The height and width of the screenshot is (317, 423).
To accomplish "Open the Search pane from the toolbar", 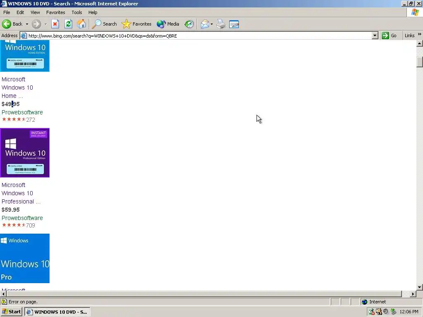I will [x=105, y=24].
